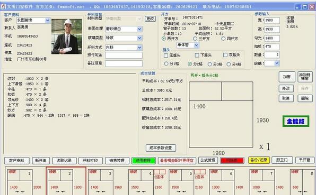This screenshot has height=195, width=316.
Task: Check the 下摇头 checkbox
Action: pyautogui.click(x=197, y=55)
